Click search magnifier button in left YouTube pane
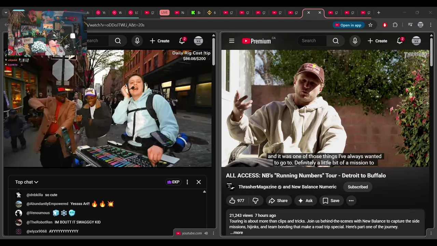This screenshot has height=246, width=437. [x=118, y=41]
